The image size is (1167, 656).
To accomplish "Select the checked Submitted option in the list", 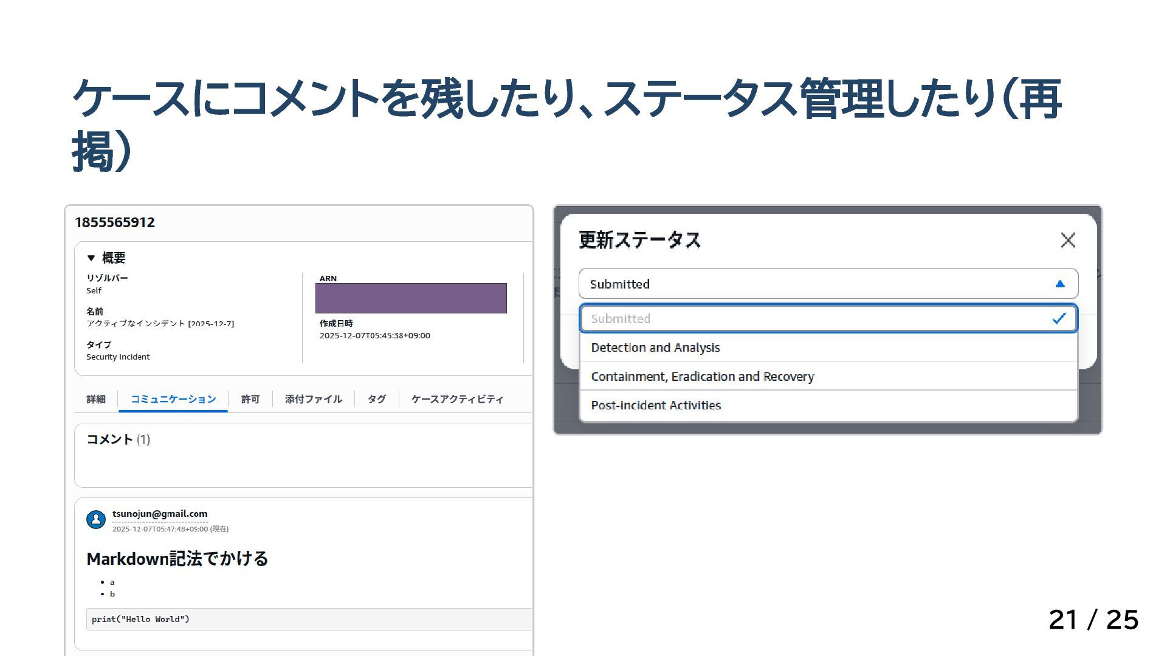I will pyautogui.click(x=620, y=319).
